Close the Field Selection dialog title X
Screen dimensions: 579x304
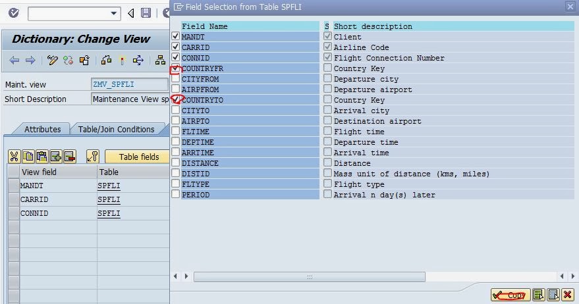(x=570, y=7)
